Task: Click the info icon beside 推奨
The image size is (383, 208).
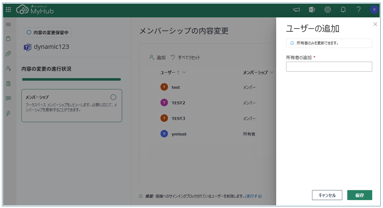Action: click(141, 196)
